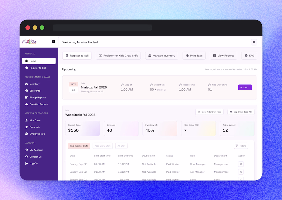Viewport: 282px width, 200px height.
Task: Open the Actions dropdown for Marietta sale
Action: pos(245,87)
